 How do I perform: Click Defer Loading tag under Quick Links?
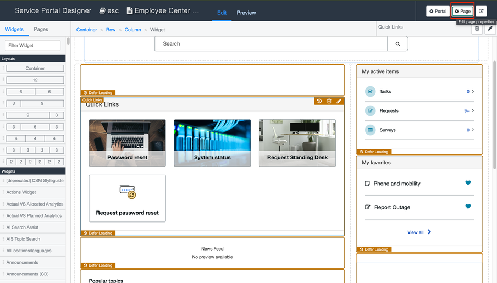coord(98,233)
